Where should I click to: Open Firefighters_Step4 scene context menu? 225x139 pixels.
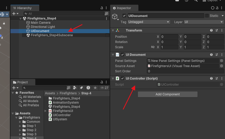coord(106,19)
